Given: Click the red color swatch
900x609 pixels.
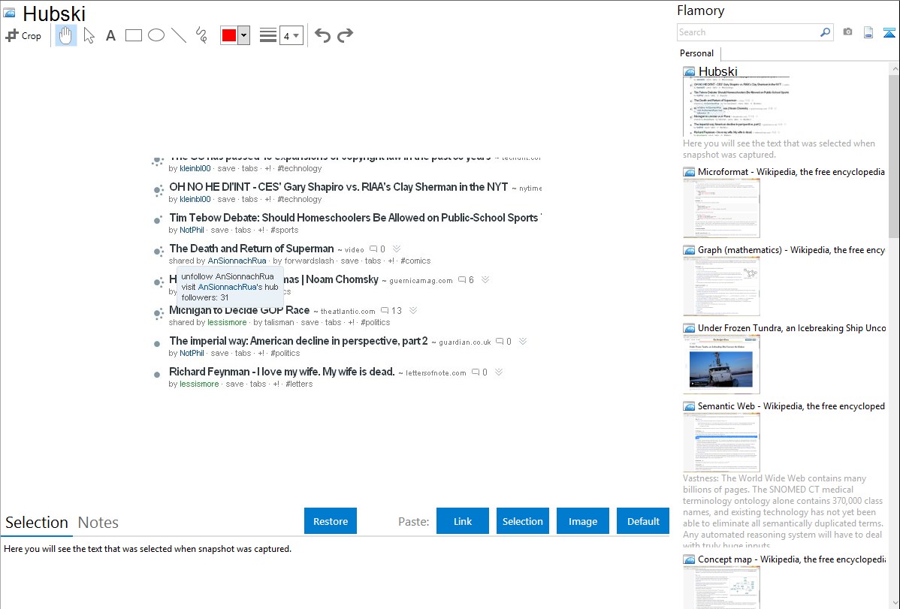Looking at the screenshot, I should [229, 35].
